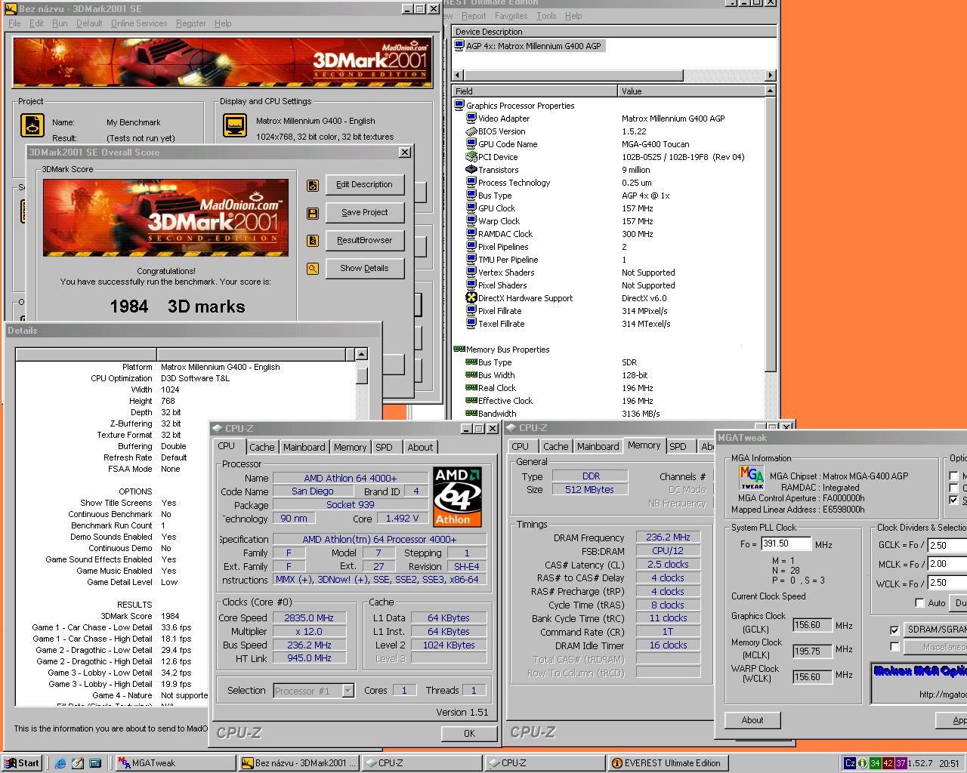
Task: Click the EVEREST info icon in system tray
Action: click(863, 763)
